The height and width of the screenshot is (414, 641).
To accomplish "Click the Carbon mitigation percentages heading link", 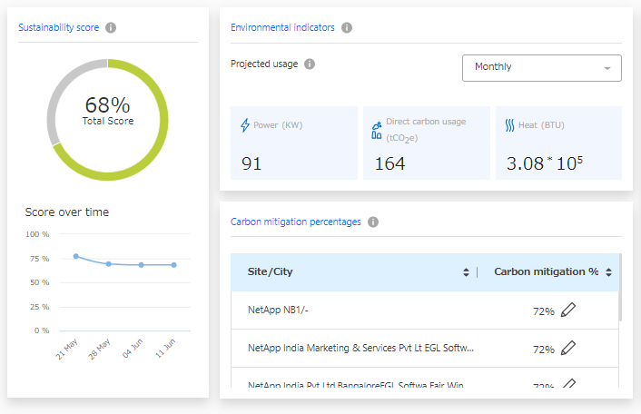I will tap(295, 222).
